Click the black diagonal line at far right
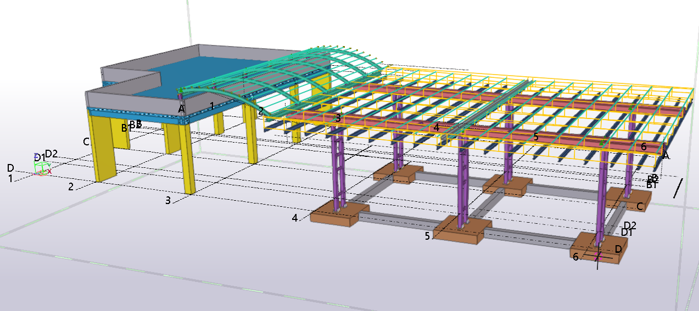The width and height of the screenshot is (699, 311). point(679,188)
